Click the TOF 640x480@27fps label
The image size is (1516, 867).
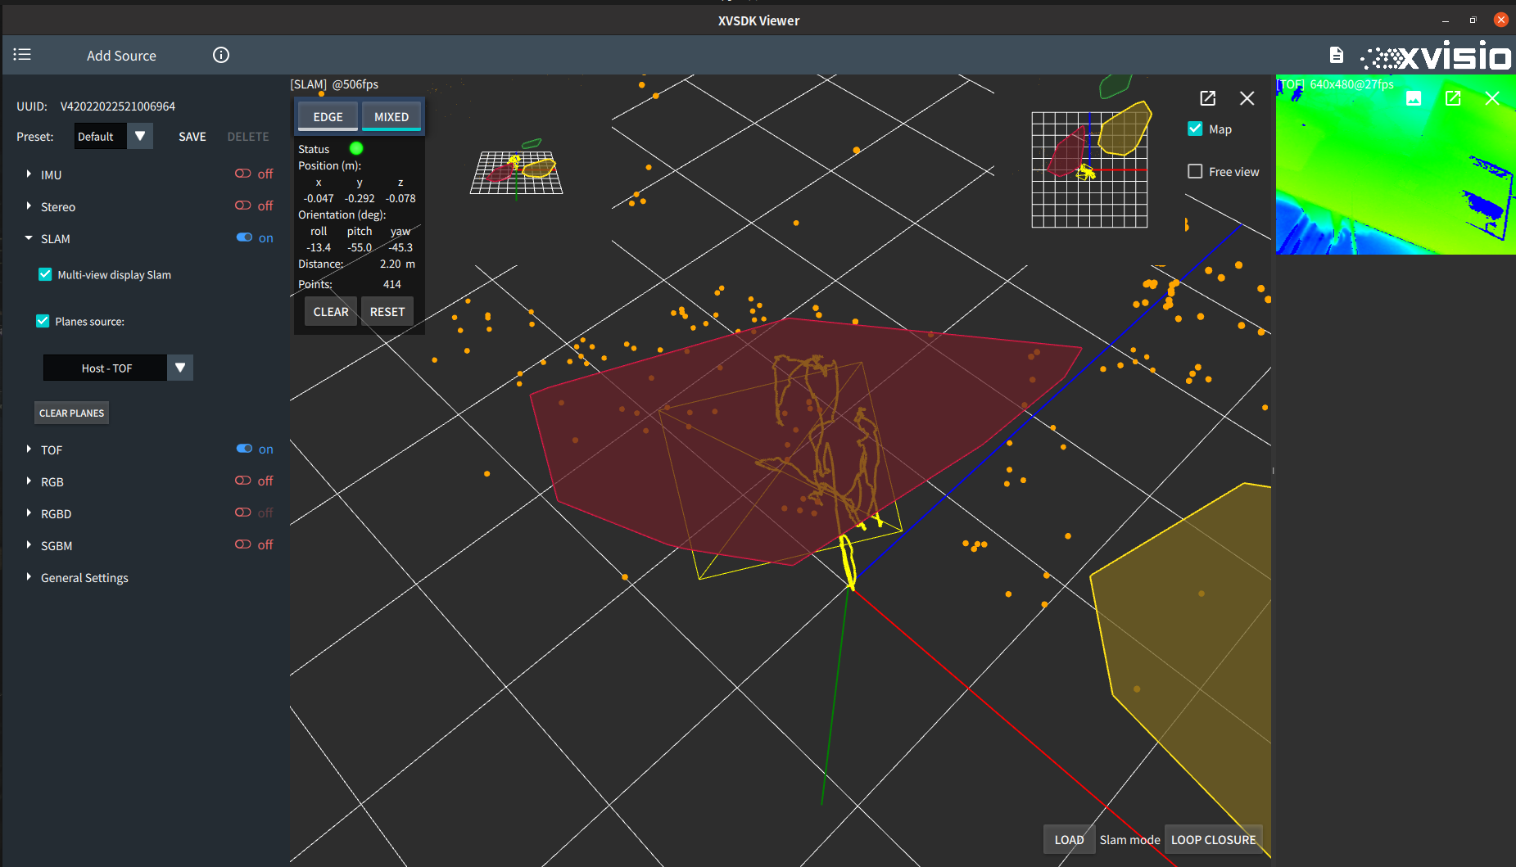click(1335, 84)
